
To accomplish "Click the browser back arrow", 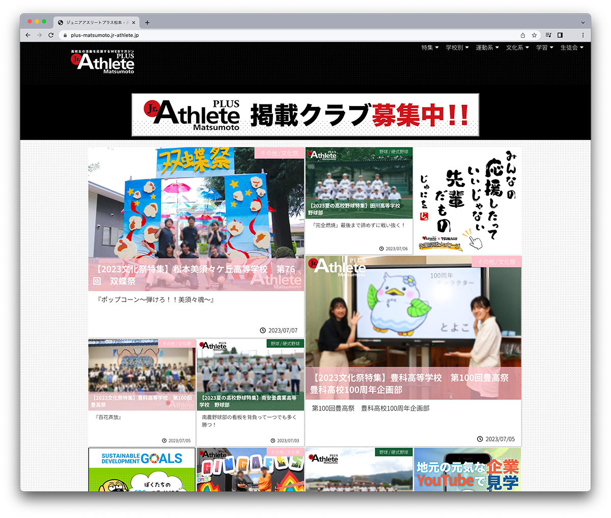I will coord(28,35).
